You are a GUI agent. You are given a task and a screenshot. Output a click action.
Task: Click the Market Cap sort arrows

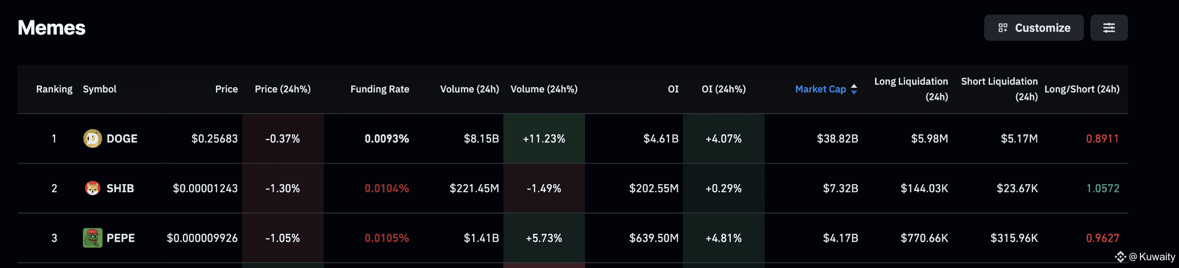click(x=854, y=89)
